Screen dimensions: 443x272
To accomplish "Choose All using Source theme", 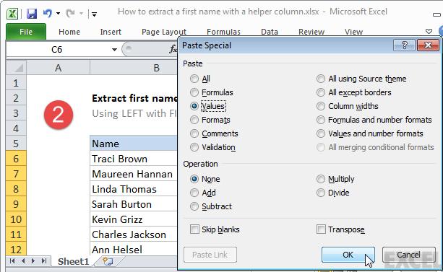I will point(321,79).
